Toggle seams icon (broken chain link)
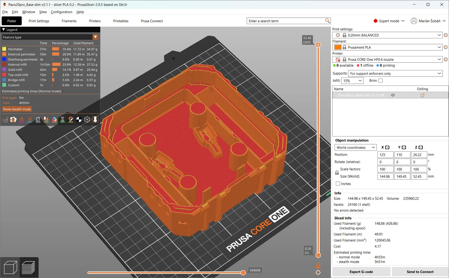The width and height of the screenshot is (449, 278). pyautogui.click(x=38, y=120)
